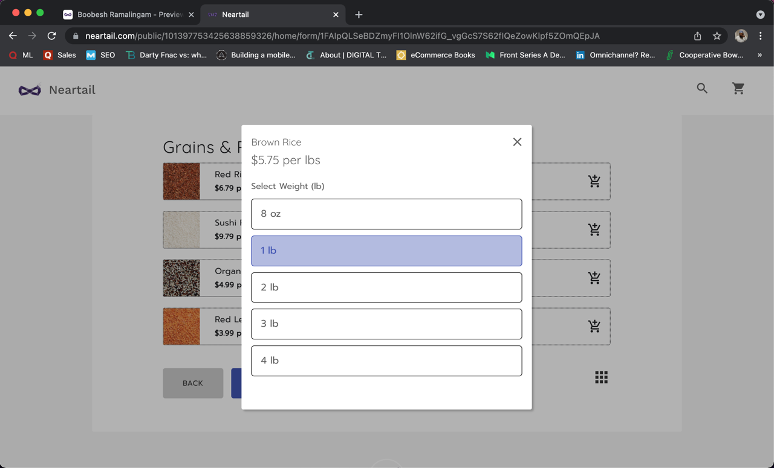
Task: Click the add to cart icon for Red Rice
Action: click(594, 181)
